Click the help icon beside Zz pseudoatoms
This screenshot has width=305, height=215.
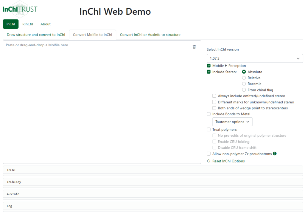click(x=275, y=153)
